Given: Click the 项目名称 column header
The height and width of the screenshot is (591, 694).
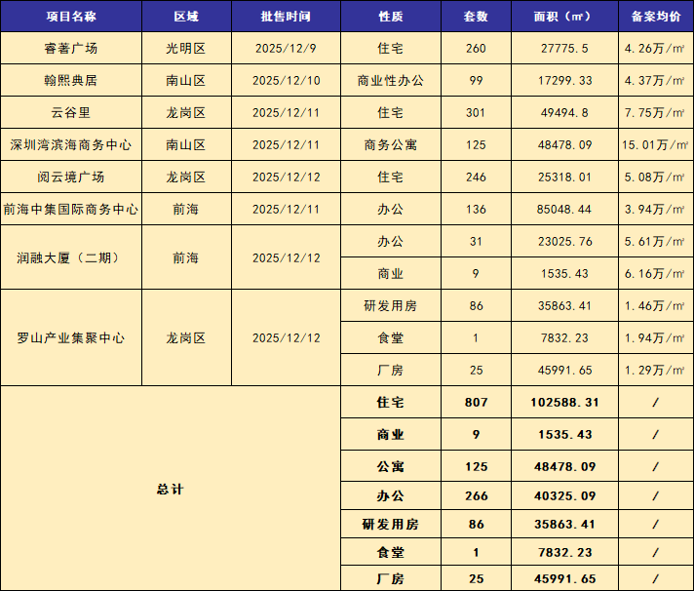Looking at the screenshot, I should pos(71,17).
